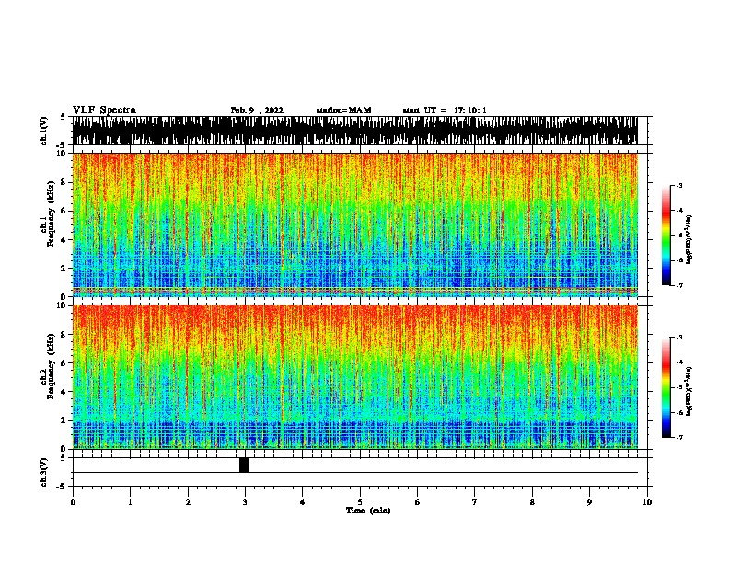Click the ch.2 color bar log PSD label
This screenshot has height=563, width=729.
coord(689,392)
